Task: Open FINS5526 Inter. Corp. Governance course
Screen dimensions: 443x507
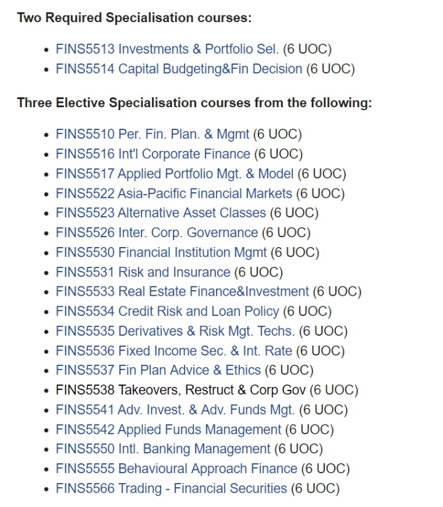Action: coord(157,232)
